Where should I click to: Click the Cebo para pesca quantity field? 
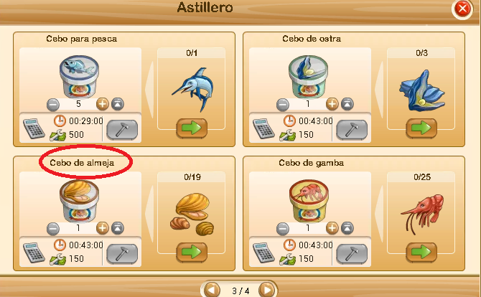pyautogui.click(x=78, y=104)
